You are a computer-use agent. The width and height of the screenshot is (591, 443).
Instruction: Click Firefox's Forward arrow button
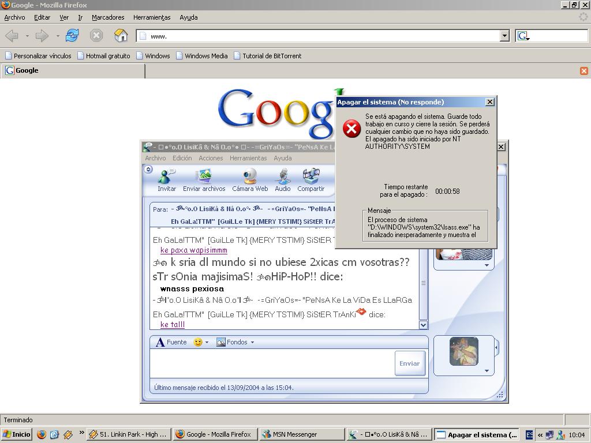click(42, 36)
